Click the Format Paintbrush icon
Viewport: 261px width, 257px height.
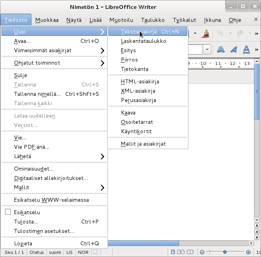[x=205, y=33]
